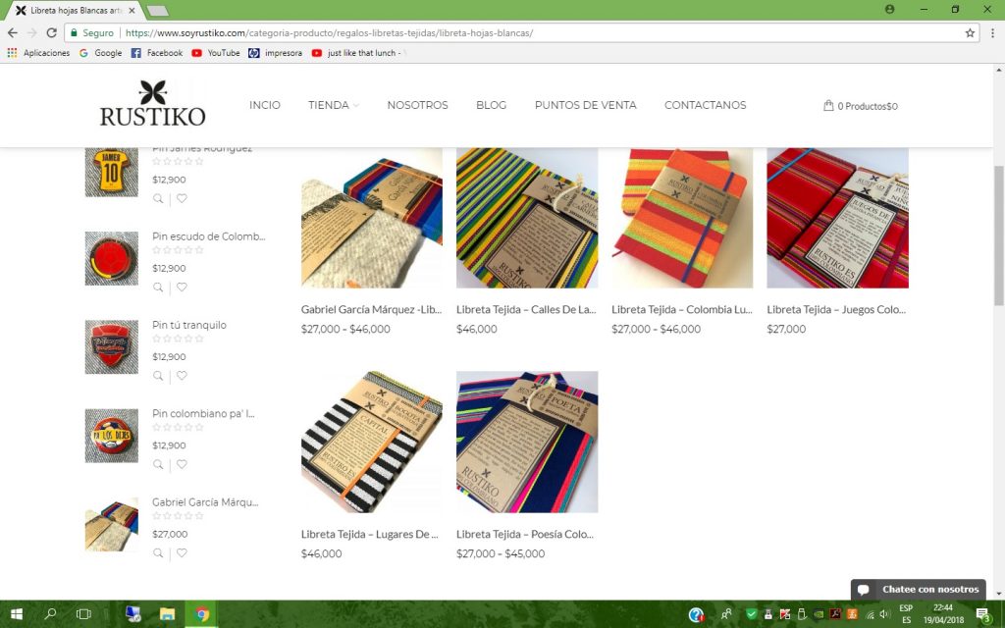Viewport: 1005px width, 628px height.
Task: Open 'Chatee con nosotros' chat widget
Action: point(919,590)
